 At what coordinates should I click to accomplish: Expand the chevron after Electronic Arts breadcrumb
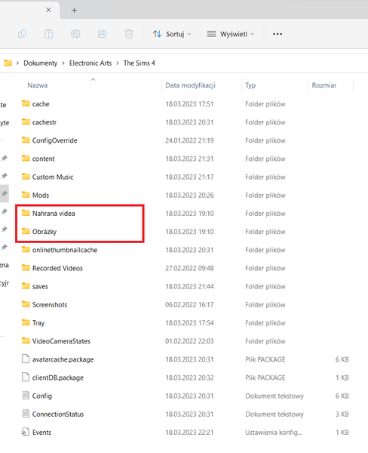(x=118, y=63)
